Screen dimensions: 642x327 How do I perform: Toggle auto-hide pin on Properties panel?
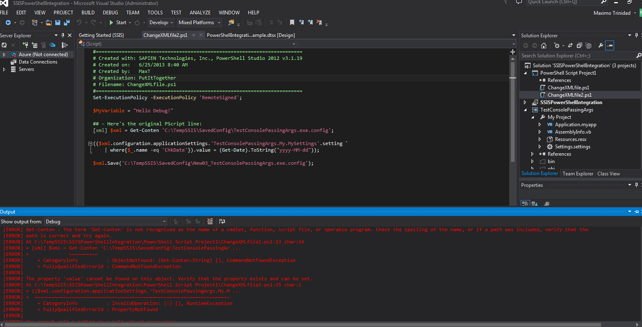tap(636, 185)
